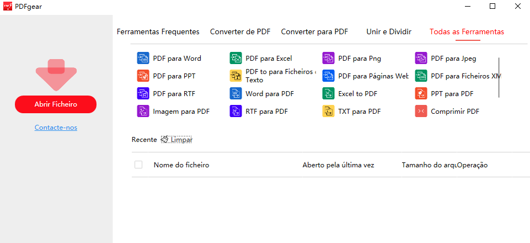The width and height of the screenshot is (530, 243).
Task: Click the PDF para Jpeg icon
Action: click(421, 58)
